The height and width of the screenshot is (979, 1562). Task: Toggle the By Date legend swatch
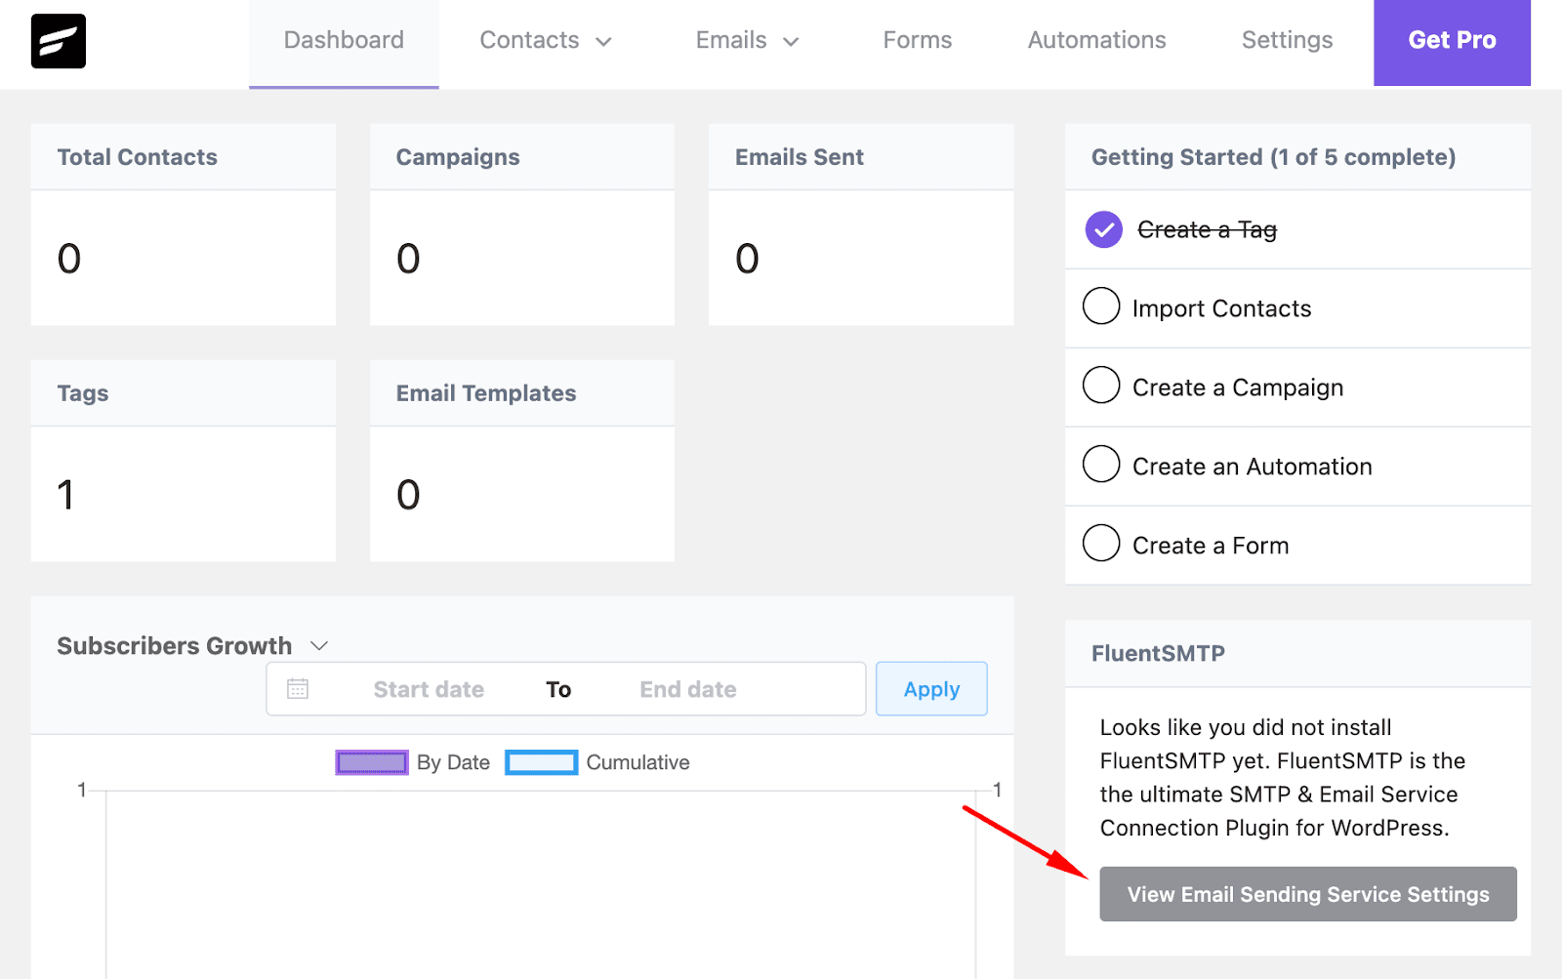pos(372,762)
